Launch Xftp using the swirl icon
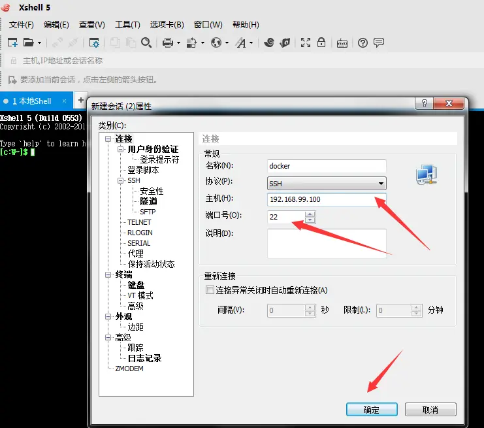 tap(269, 42)
